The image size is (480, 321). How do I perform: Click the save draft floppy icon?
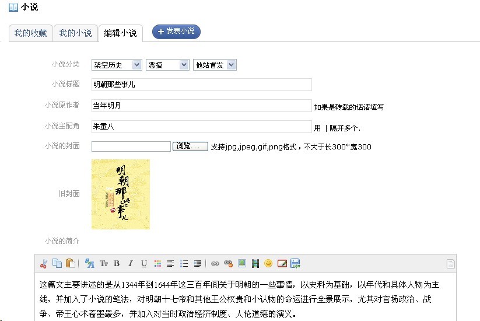tap(296, 263)
